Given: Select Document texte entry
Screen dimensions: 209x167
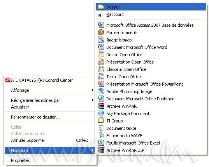Looking at the screenshot, I should [151, 128].
